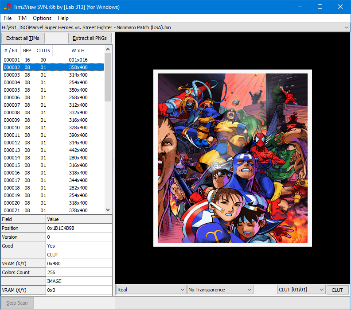Viewport: 351px width, 310px height.
Task: Minimize the Tim2View window
Action: [300, 7]
